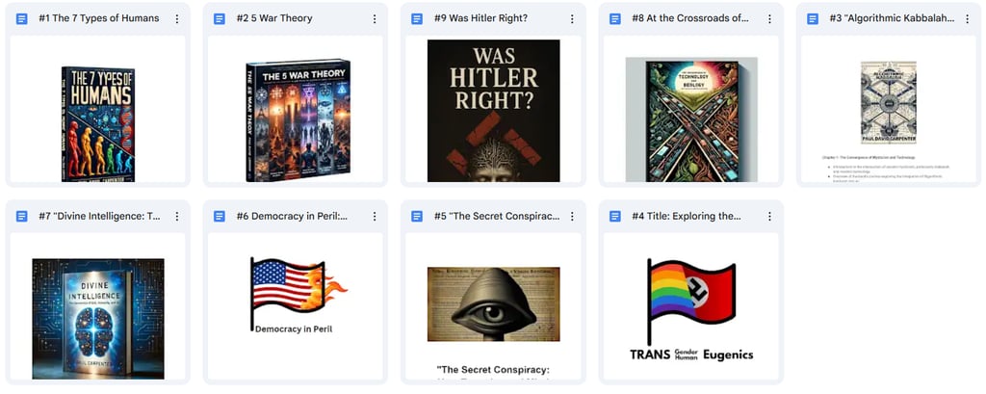Screen dimensions: 986x394
Task: Select the burning American flag preview thumbnail
Action: (298, 295)
